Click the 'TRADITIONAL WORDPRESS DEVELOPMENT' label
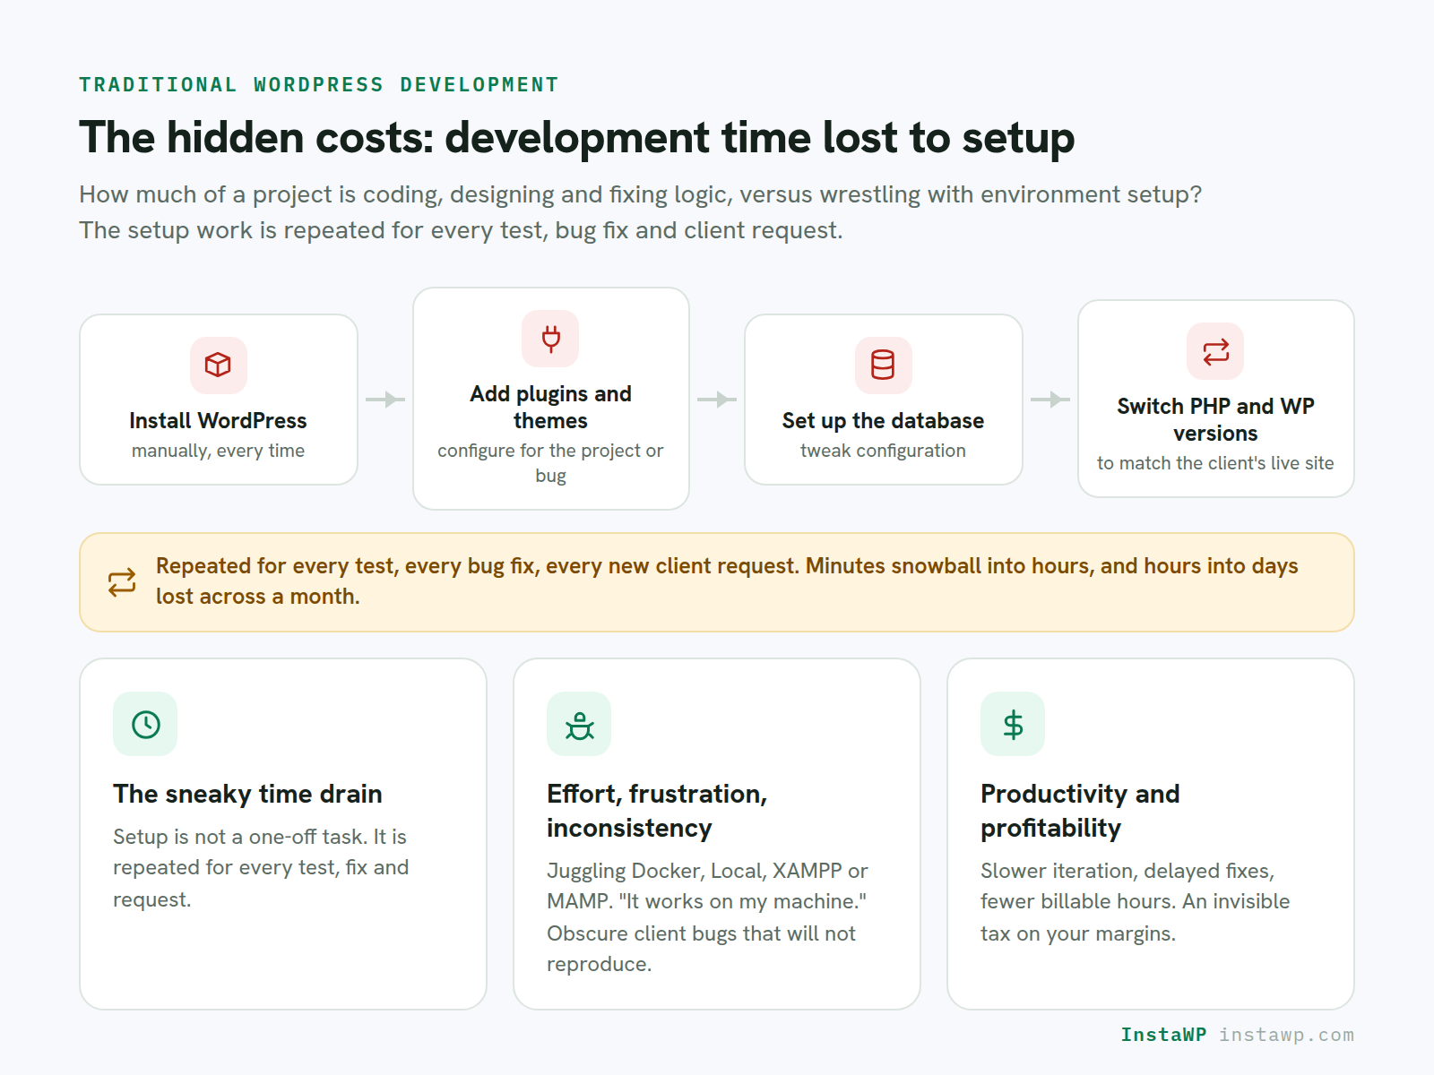This screenshot has height=1075, width=1434. [x=319, y=85]
